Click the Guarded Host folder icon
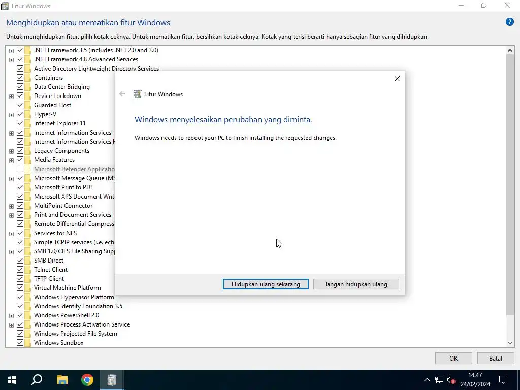 (28, 105)
